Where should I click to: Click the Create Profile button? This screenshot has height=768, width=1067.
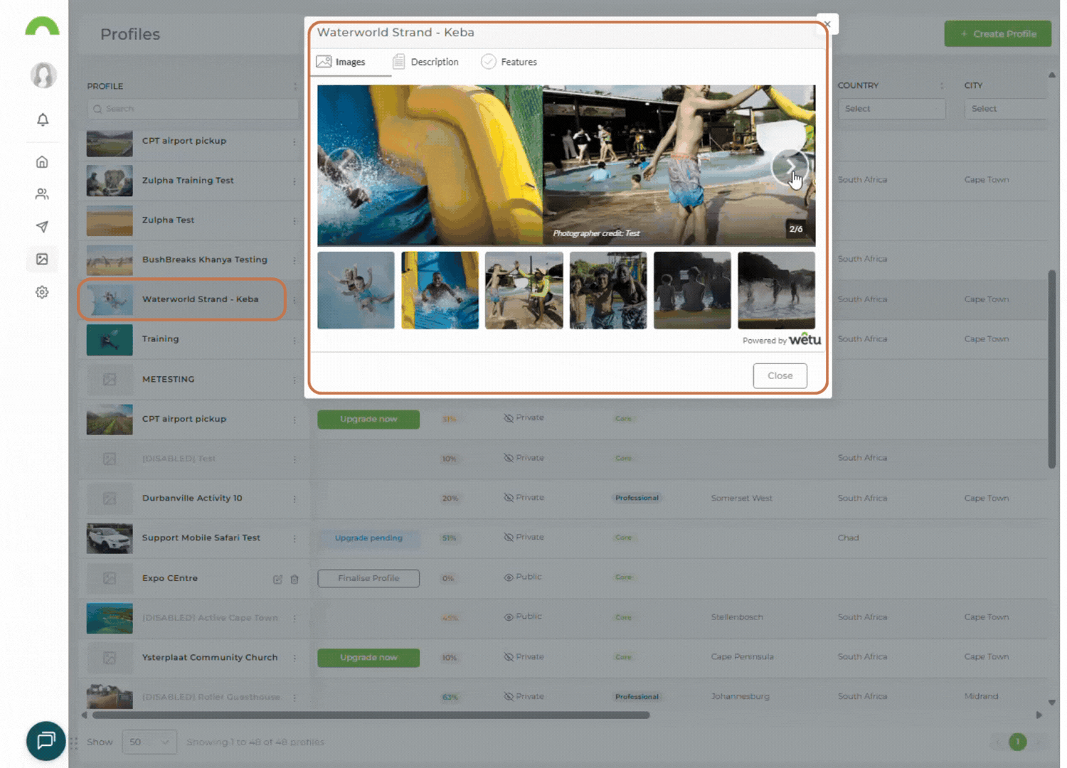point(997,34)
